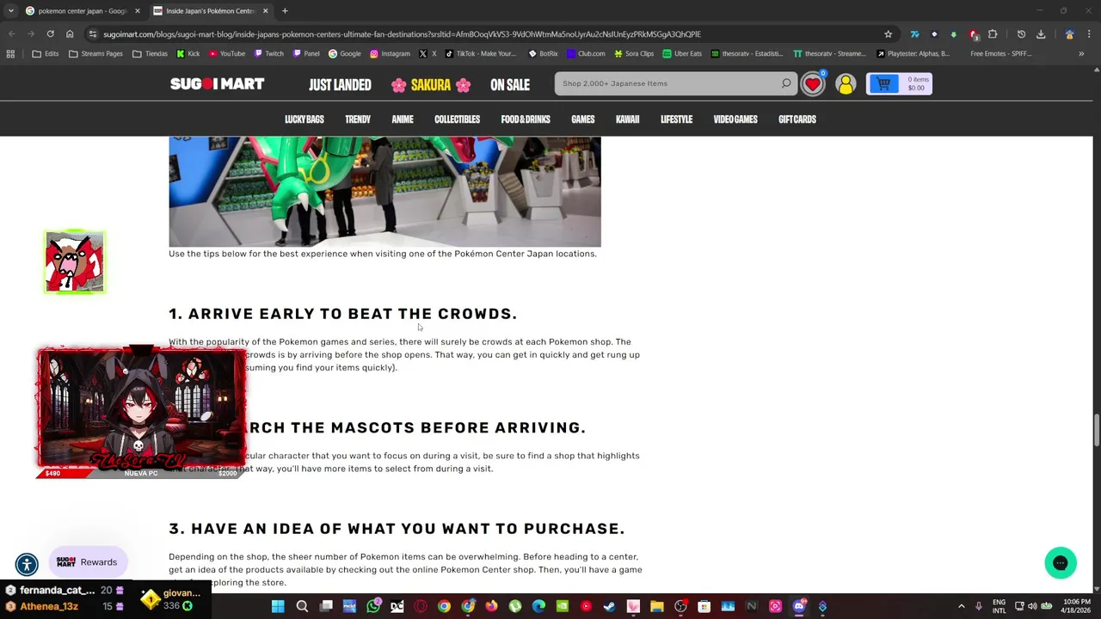Open browser Home page
This screenshot has height=619, width=1101.
tap(70, 34)
